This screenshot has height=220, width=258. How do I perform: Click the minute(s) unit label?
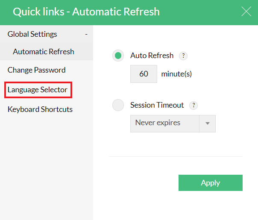pos(176,74)
